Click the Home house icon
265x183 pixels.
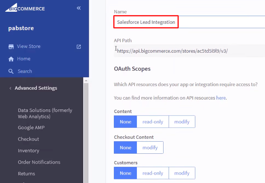[x=11, y=59]
